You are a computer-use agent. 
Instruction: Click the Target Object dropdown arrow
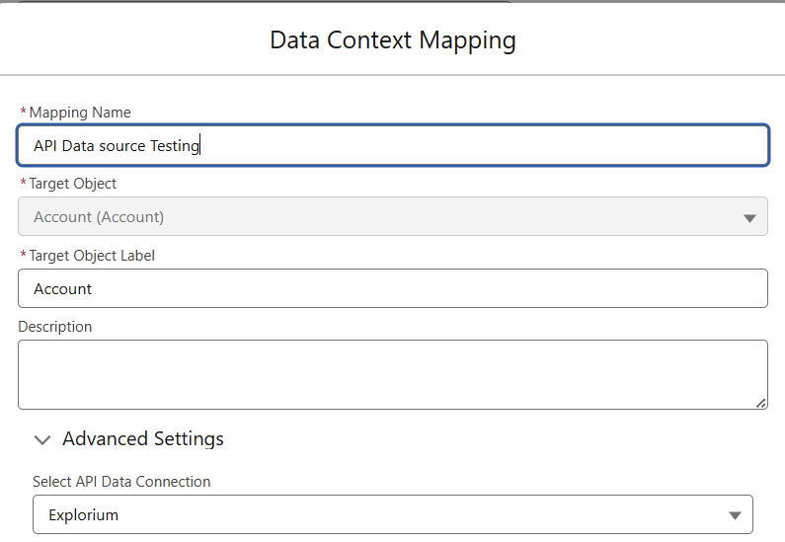click(x=748, y=217)
